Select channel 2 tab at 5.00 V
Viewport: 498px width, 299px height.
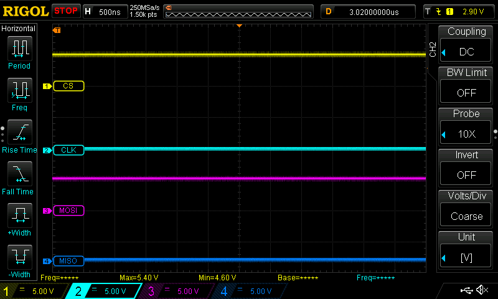tap(104, 291)
